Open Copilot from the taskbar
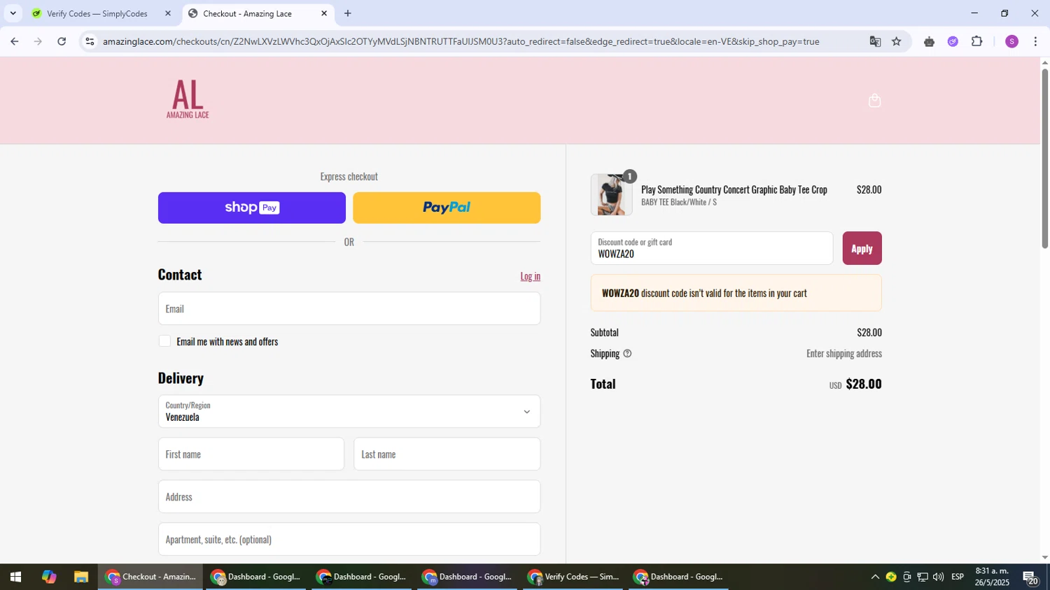1050x590 pixels. [48, 577]
